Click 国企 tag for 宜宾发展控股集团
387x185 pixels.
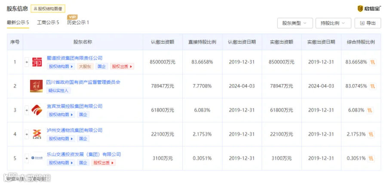click(83, 115)
